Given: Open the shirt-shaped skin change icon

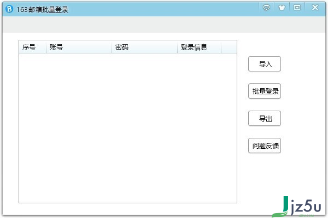Looking at the screenshot, I should [282, 8].
